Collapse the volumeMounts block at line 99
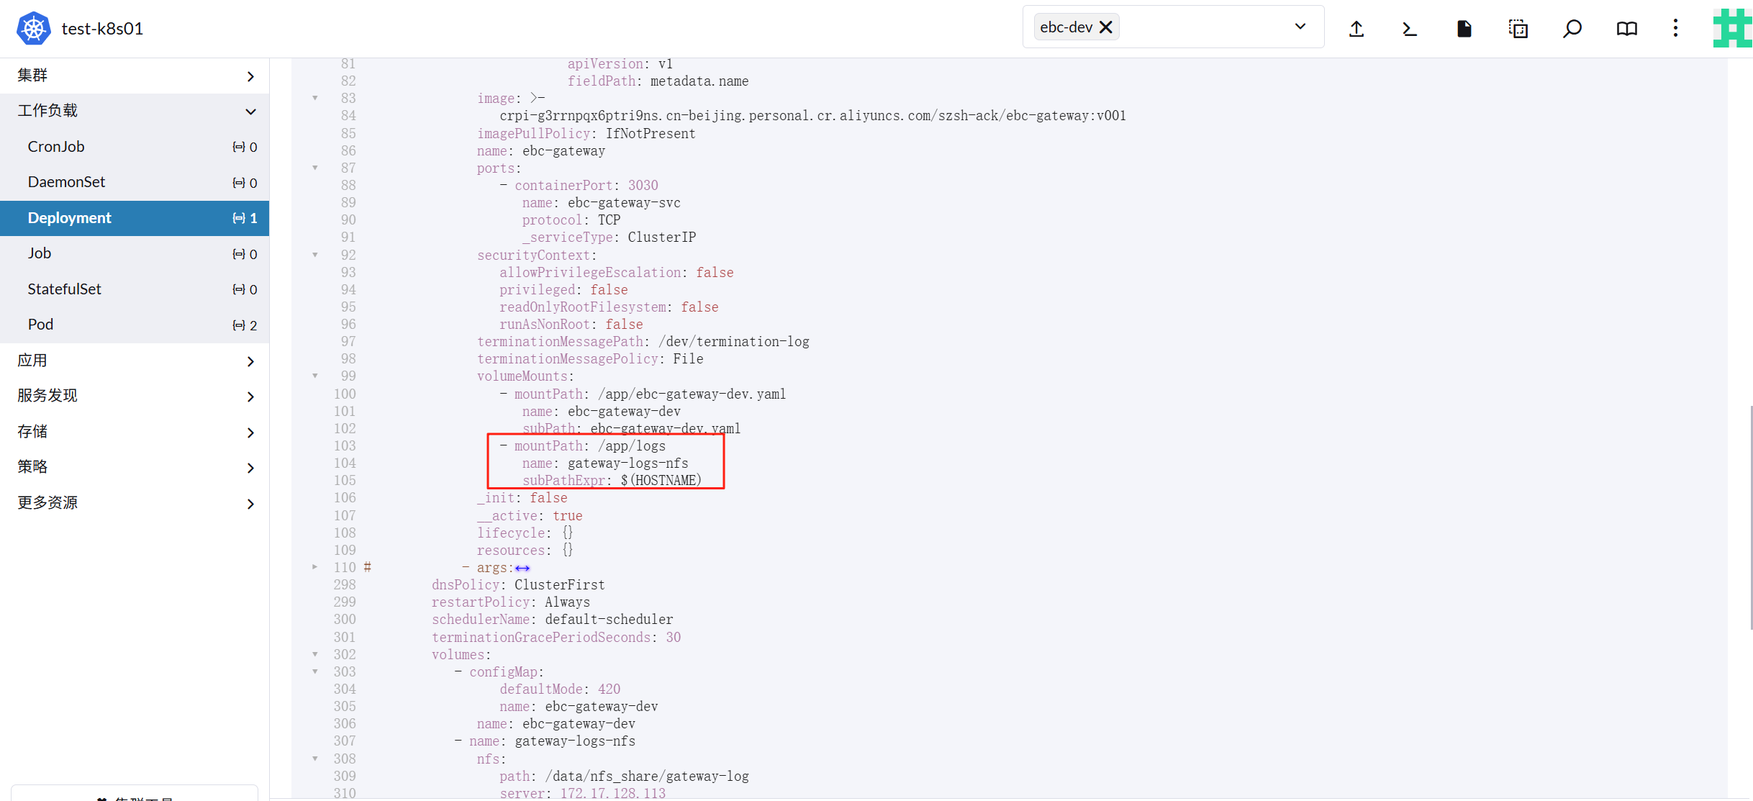1753x801 pixels. point(314,376)
